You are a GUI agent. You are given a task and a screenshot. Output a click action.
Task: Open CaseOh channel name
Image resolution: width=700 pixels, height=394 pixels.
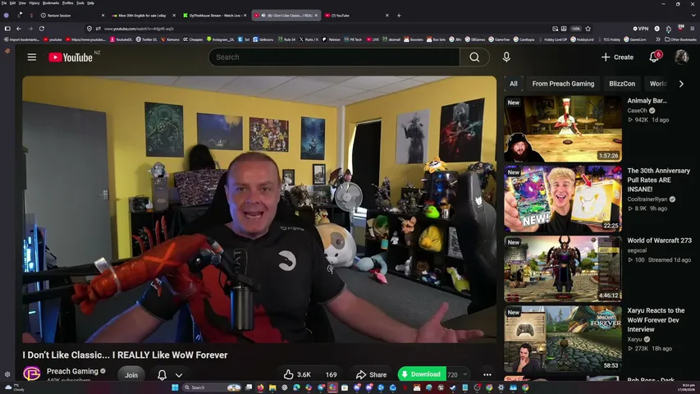pyautogui.click(x=637, y=110)
